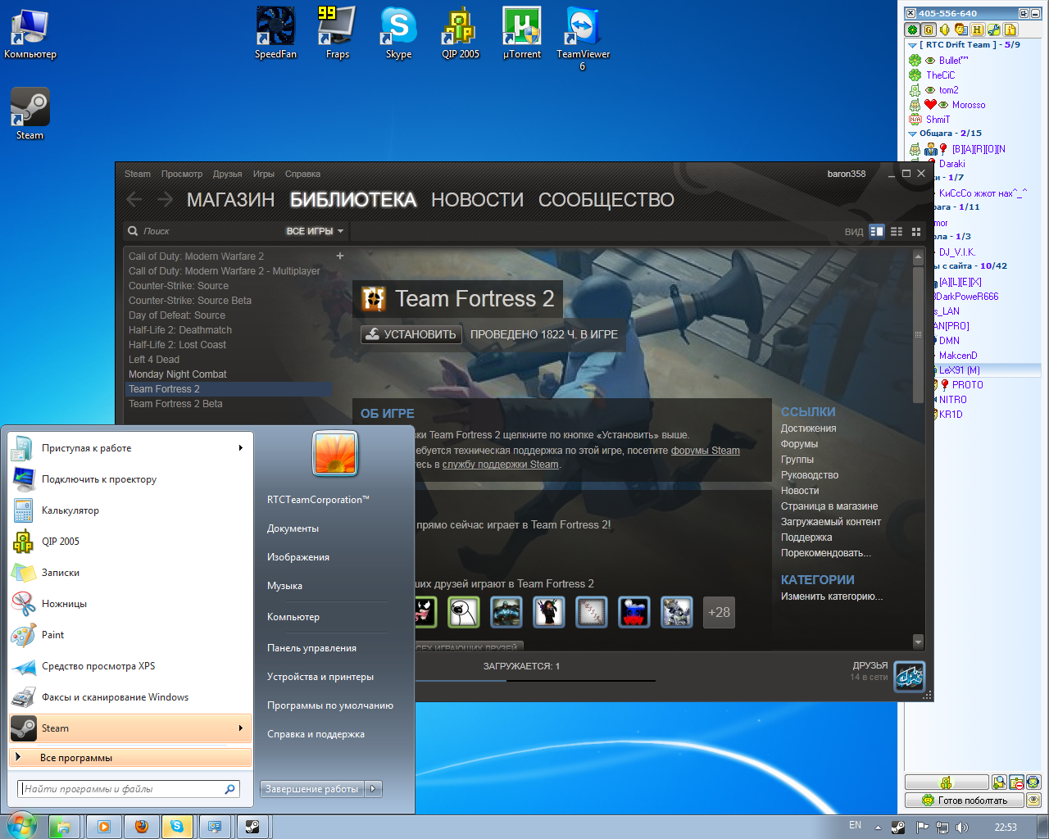Open the форумы Steam link

[706, 450]
